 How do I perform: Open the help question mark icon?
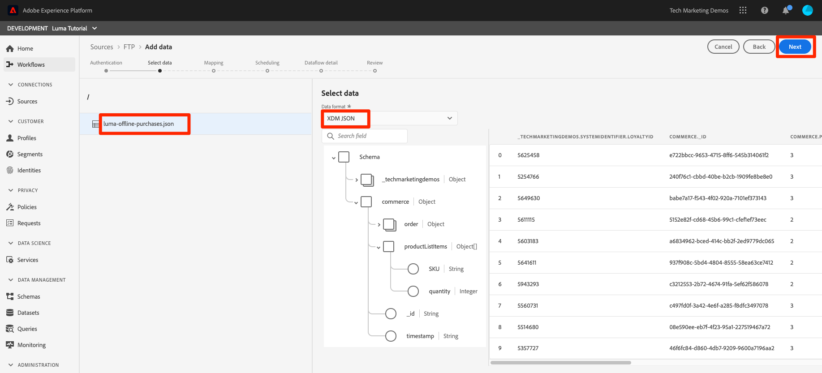[765, 10]
